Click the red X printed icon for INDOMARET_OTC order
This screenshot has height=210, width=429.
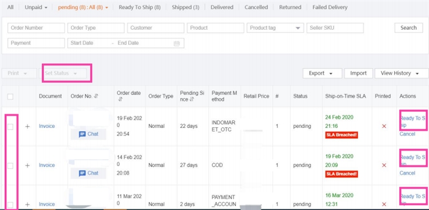pyautogui.click(x=384, y=126)
